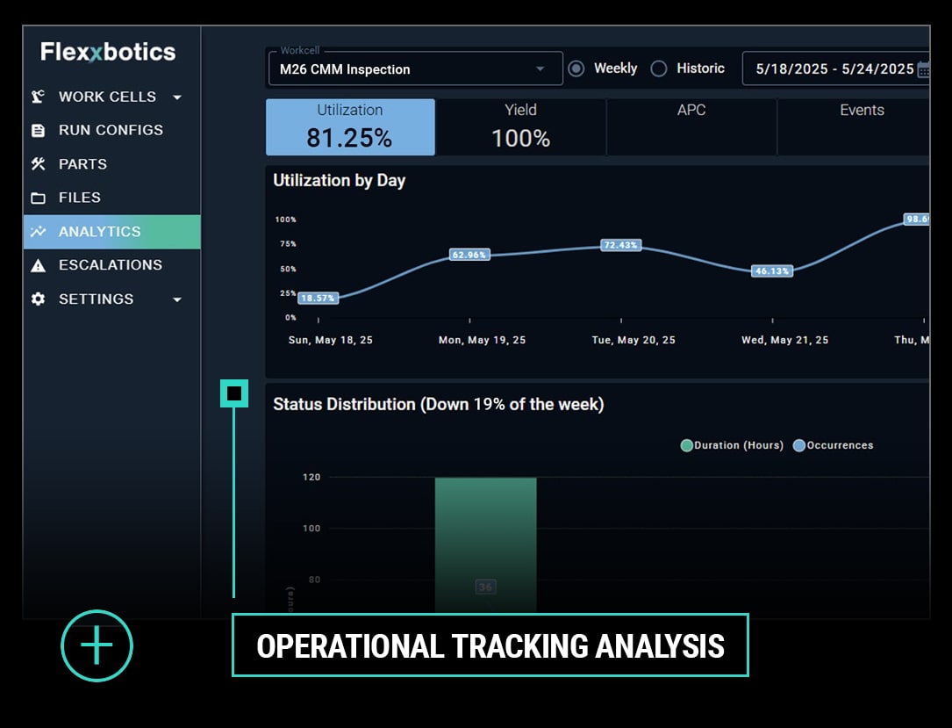Open the Settings gear icon

pos(37,299)
